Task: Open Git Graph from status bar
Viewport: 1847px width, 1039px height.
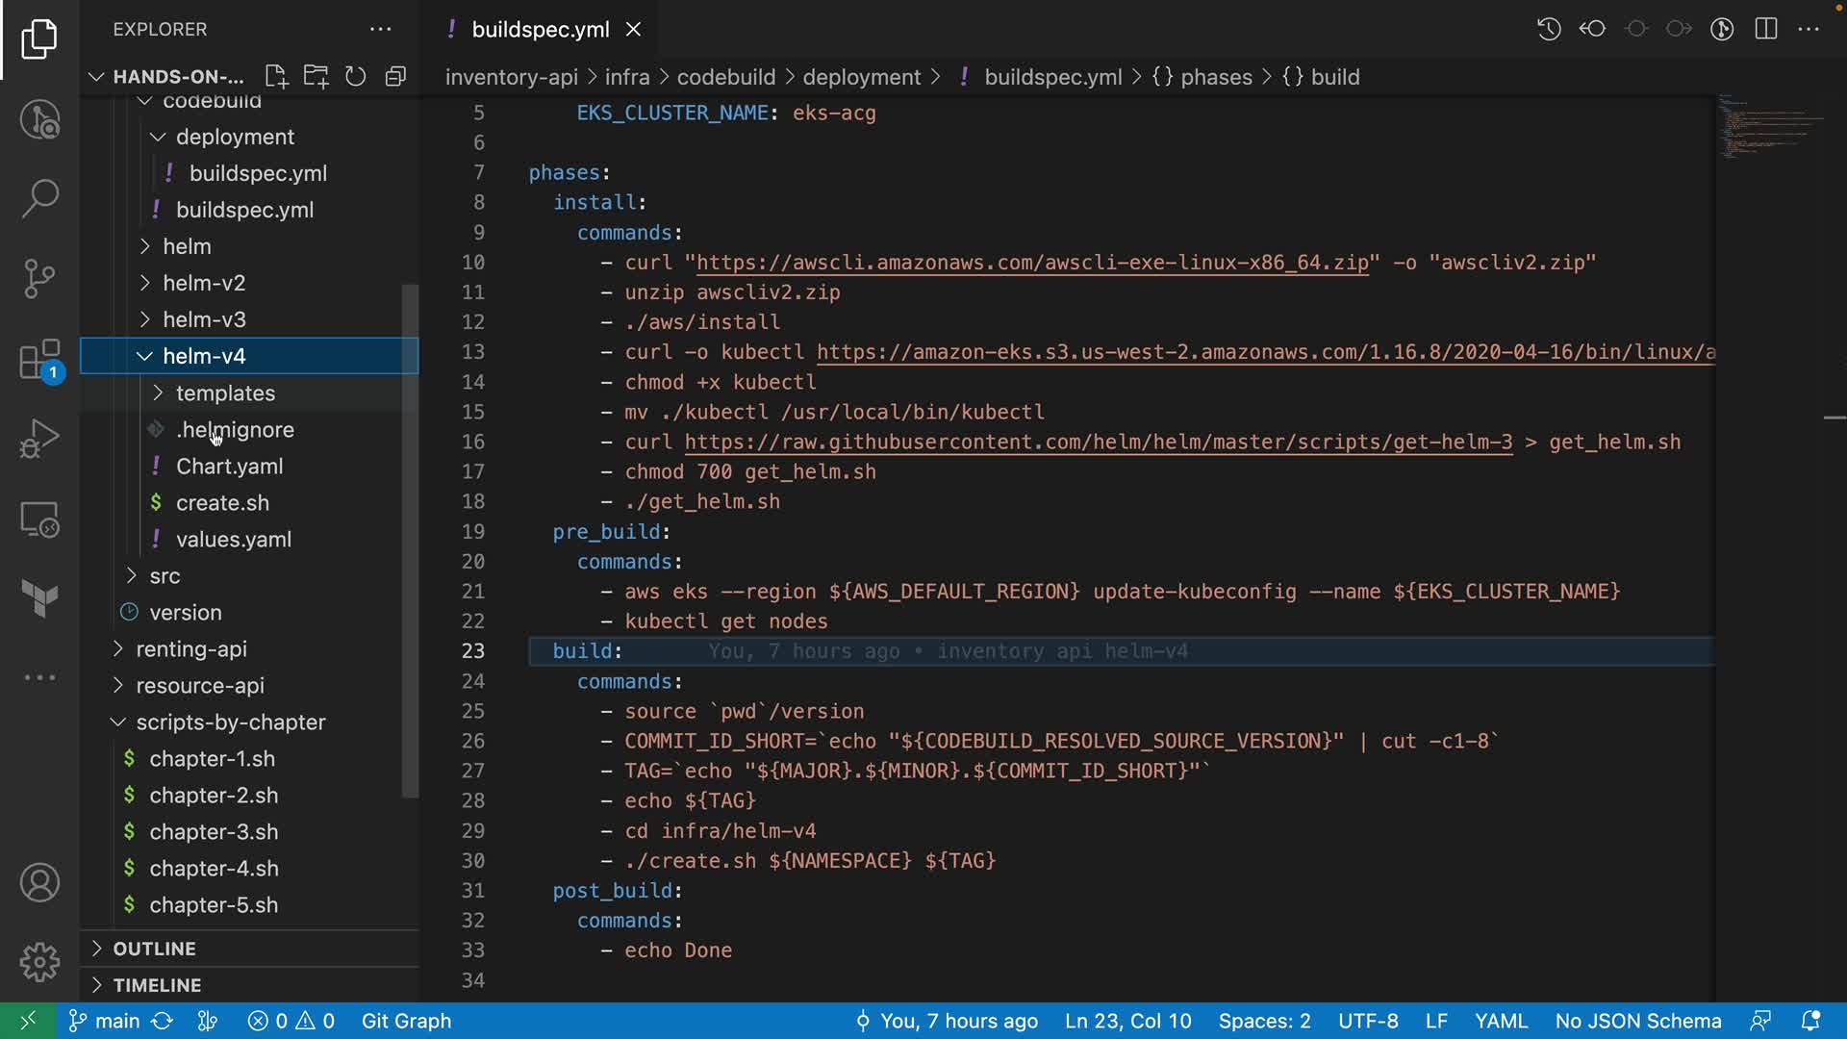Action: pos(406,1021)
